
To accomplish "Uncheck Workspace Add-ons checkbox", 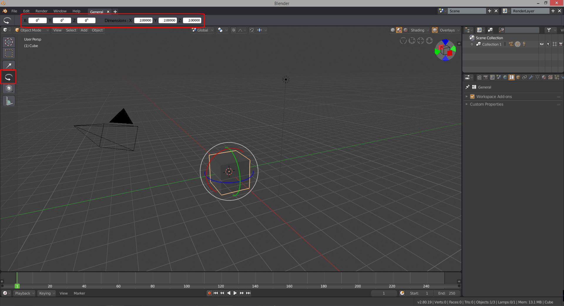I will (x=472, y=96).
